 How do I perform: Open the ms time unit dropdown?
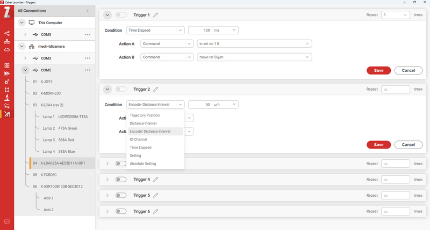click(234, 30)
